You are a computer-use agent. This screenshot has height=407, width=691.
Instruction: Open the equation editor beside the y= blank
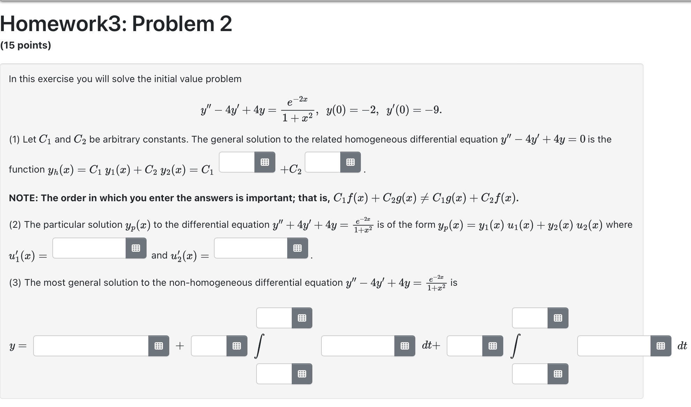[x=159, y=346]
